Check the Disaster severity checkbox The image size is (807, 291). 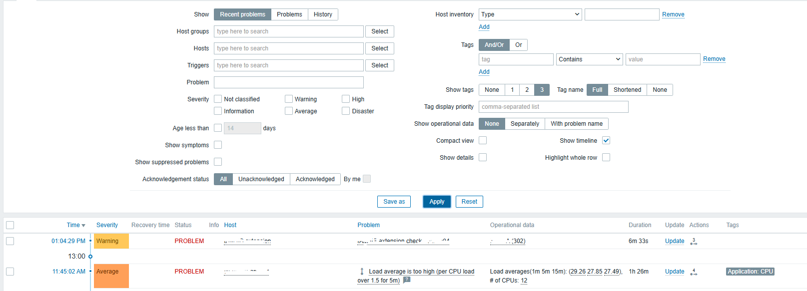point(346,111)
